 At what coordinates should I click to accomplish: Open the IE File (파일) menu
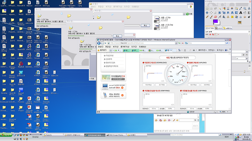100,47
